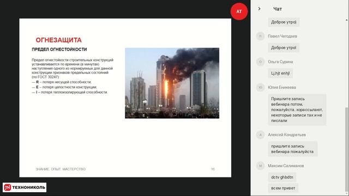Image resolution: width=349 pixels, height=196 pixels.
Task: Click the name Павел Чегодаев
Action: click(282, 36)
